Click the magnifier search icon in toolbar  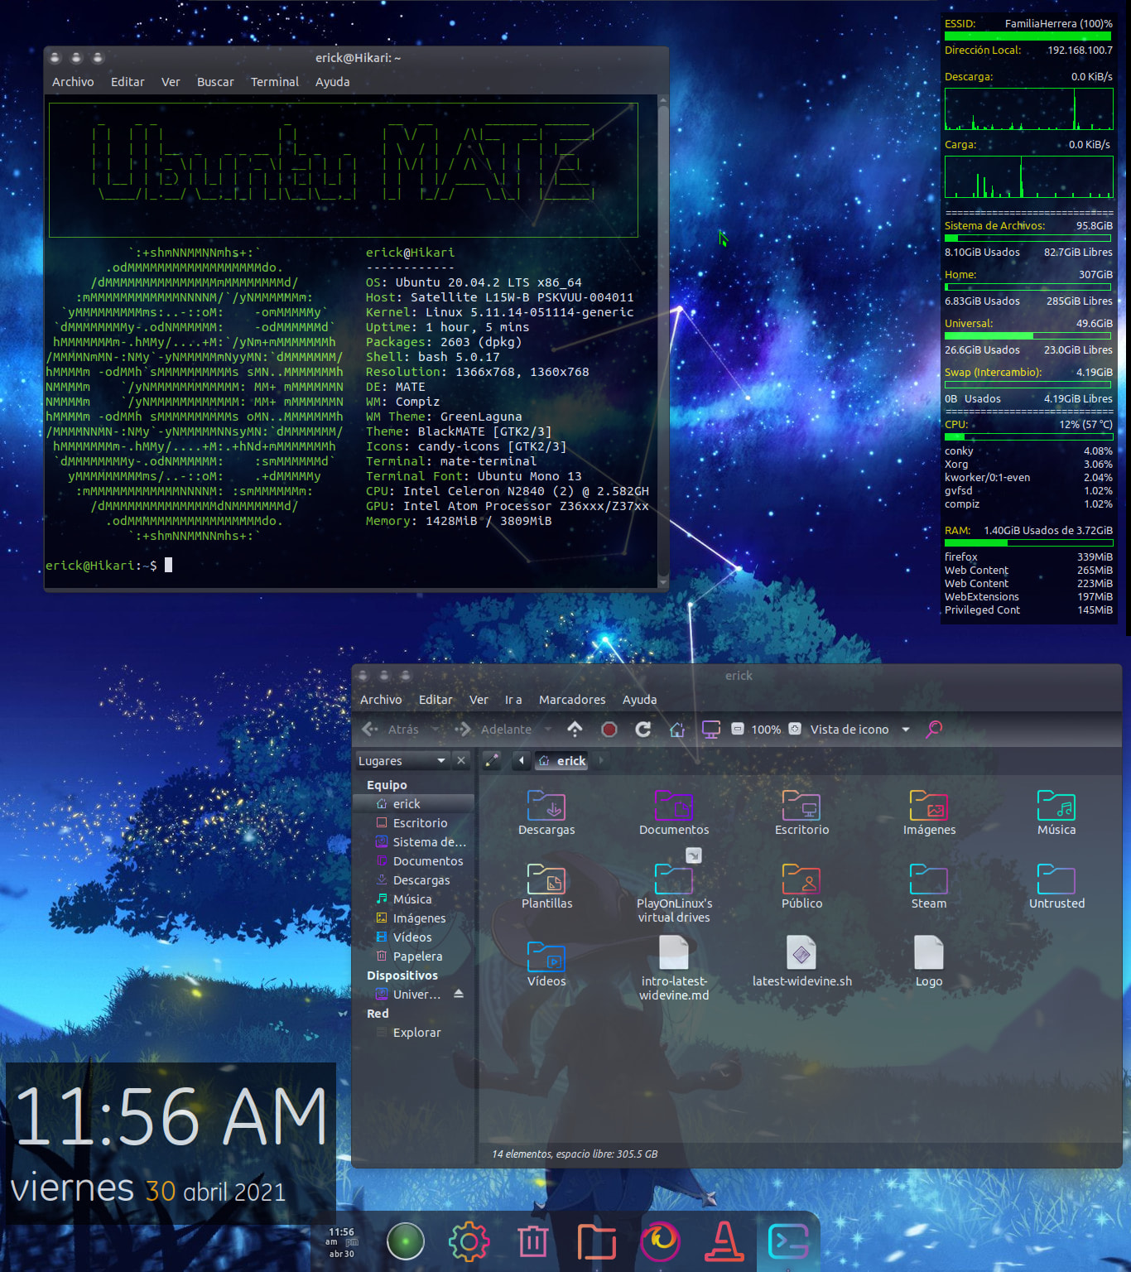934,729
